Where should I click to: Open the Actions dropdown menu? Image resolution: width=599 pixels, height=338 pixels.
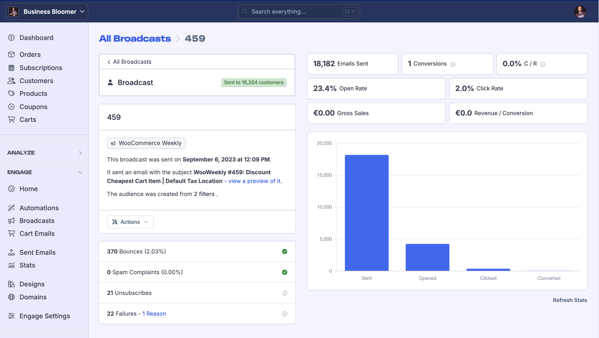tap(130, 222)
